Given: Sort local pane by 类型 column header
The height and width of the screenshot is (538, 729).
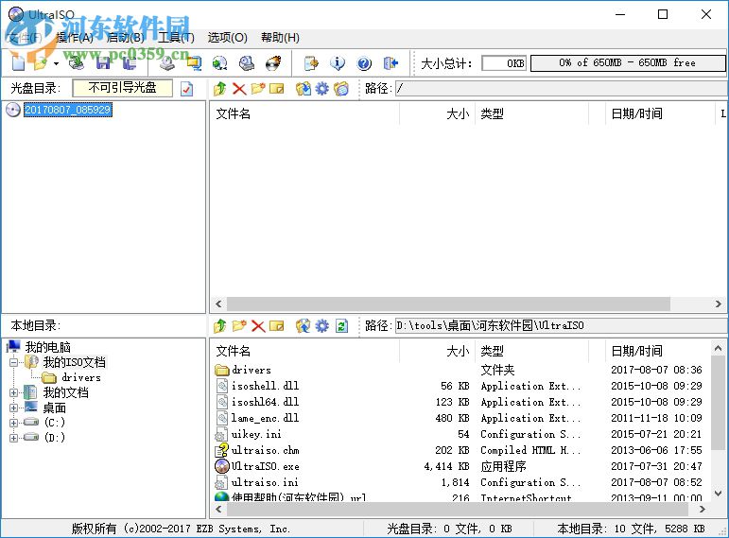Looking at the screenshot, I should (531, 351).
